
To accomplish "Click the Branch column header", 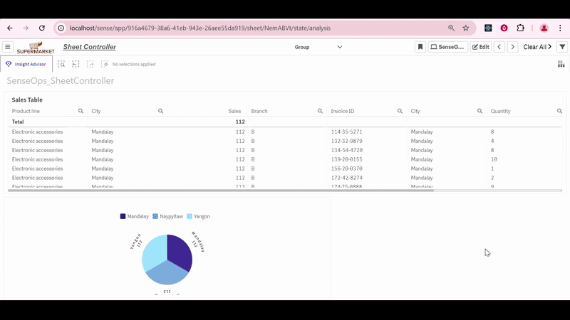I will click(259, 111).
